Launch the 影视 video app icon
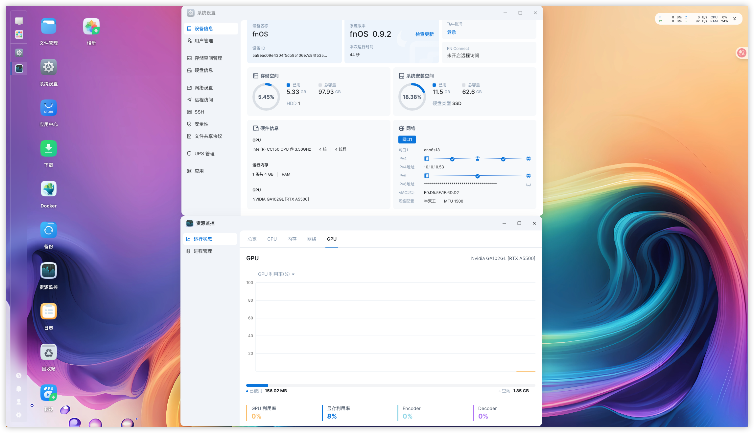This screenshot has height=433, width=754. click(x=49, y=393)
